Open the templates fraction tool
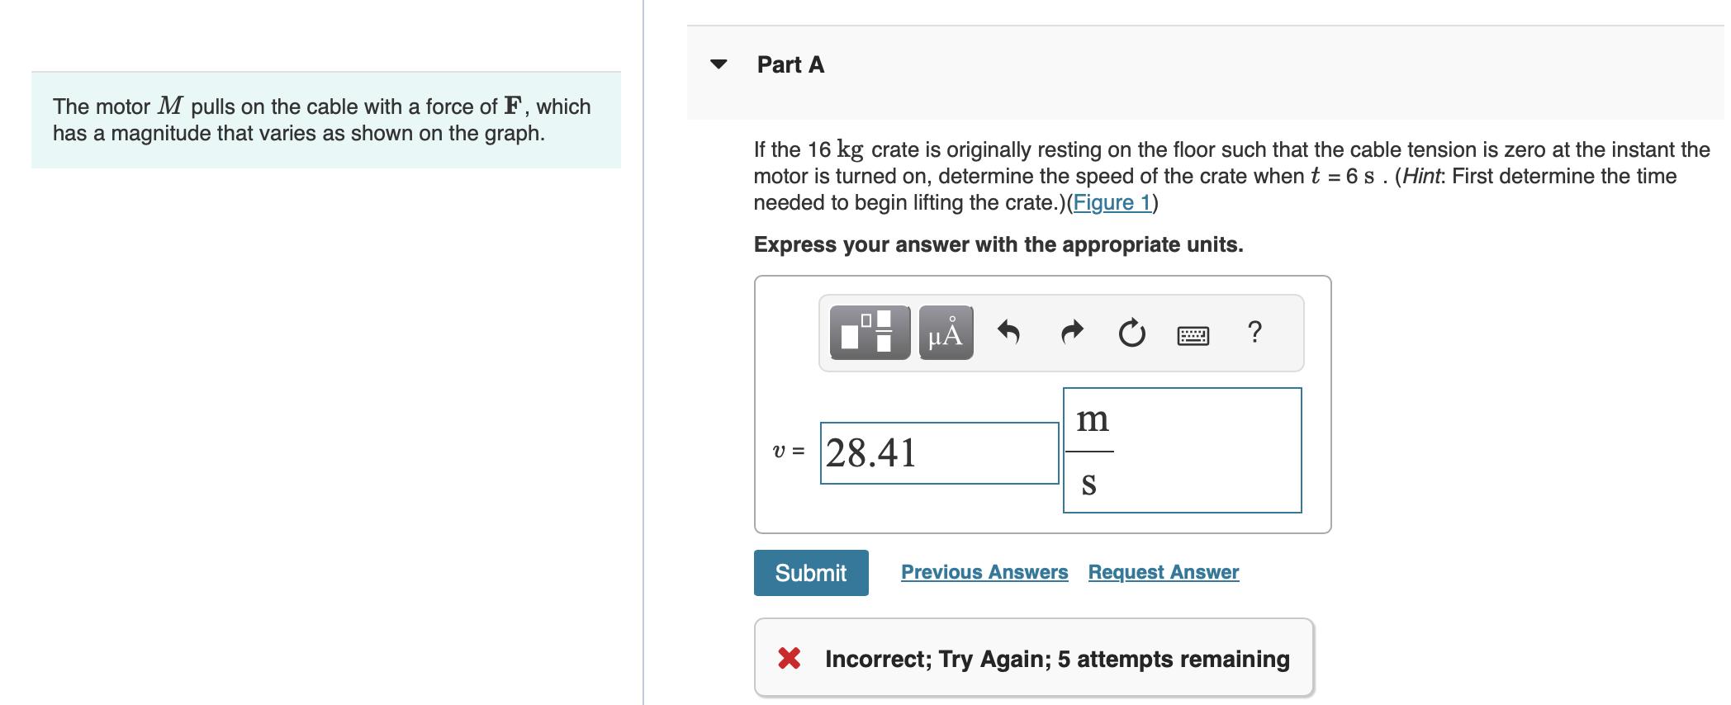This screenshot has width=1731, height=705. (x=869, y=333)
